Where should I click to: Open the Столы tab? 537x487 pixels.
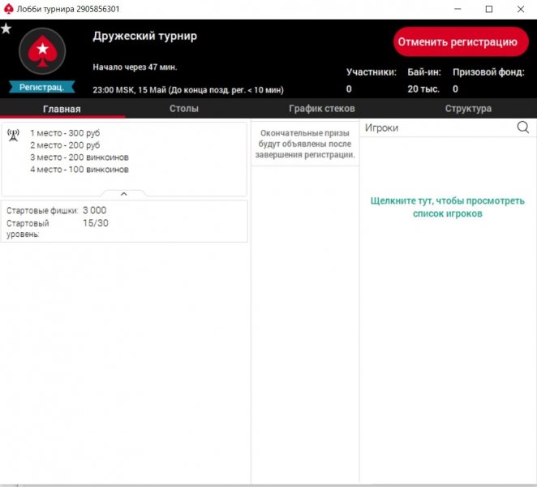coord(183,109)
